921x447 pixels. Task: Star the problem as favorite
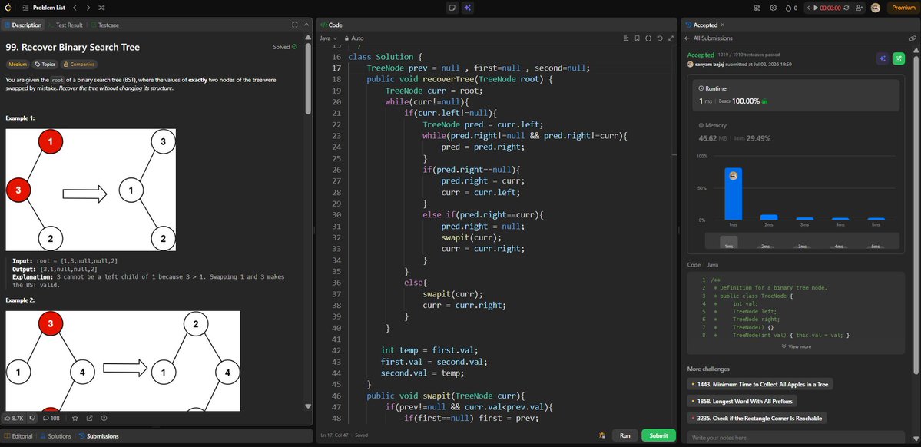(75, 419)
